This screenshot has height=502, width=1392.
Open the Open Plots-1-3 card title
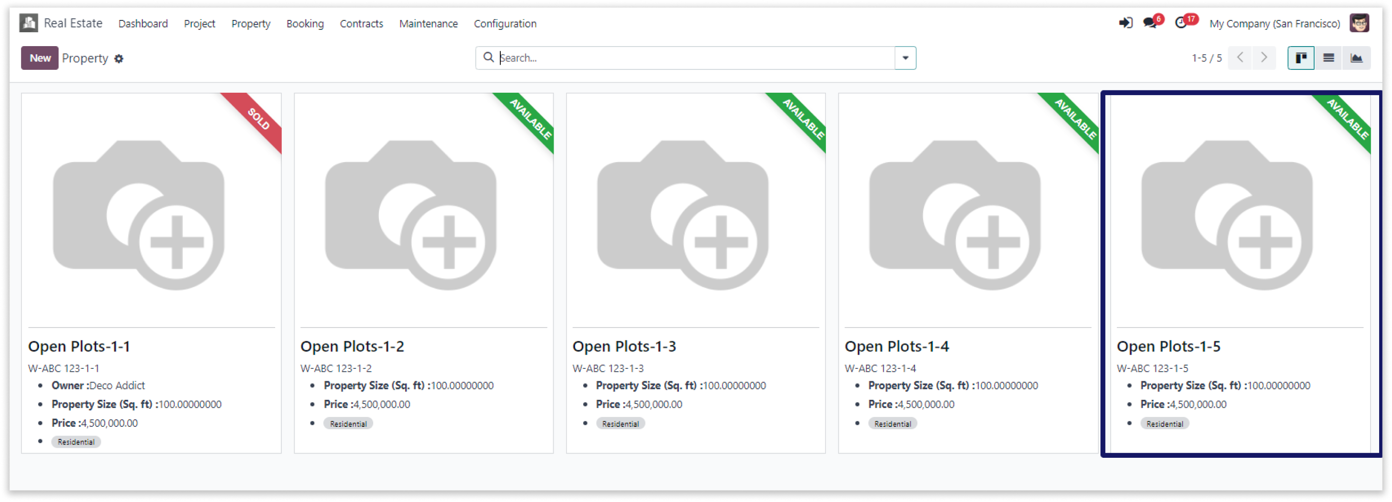pos(624,346)
